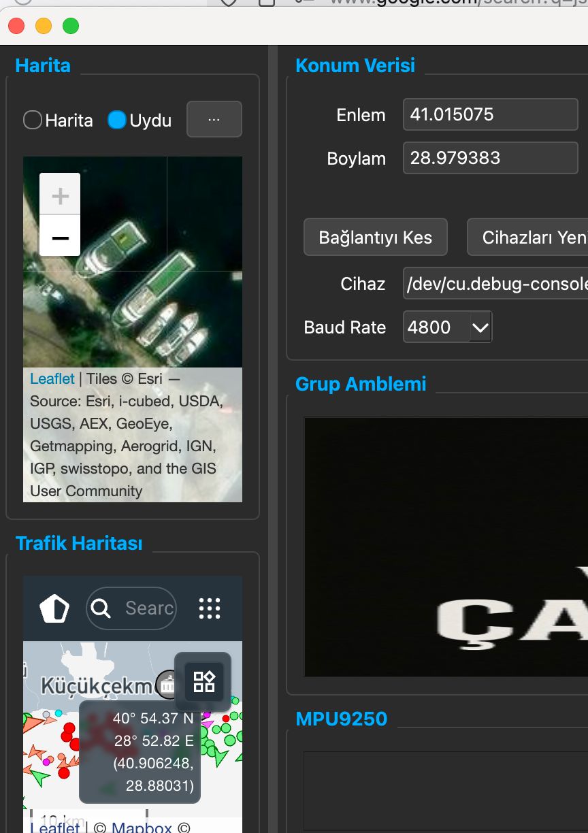Image resolution: width=588 pixels, height=833 pixels.
Task: Click the Cihazları Yenile button
Action: 528,237
